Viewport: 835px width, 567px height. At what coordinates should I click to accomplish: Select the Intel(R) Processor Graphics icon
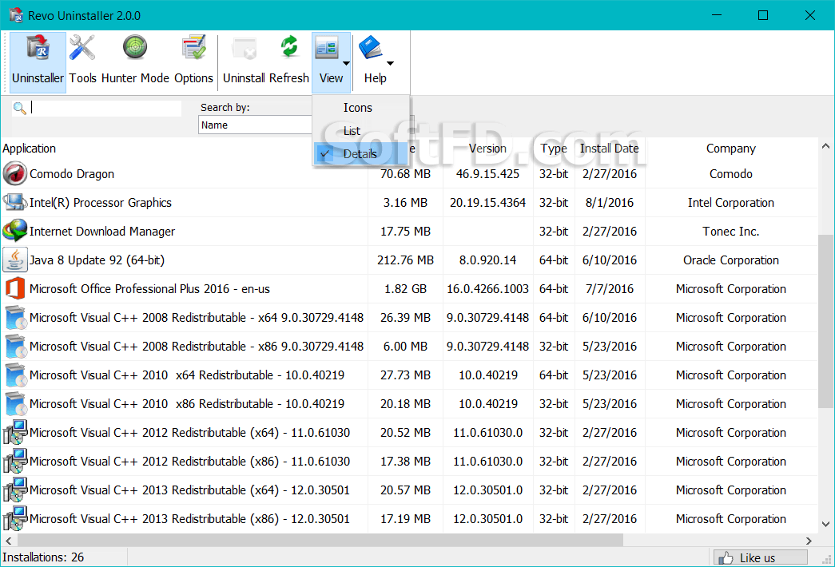click(15, 202)
